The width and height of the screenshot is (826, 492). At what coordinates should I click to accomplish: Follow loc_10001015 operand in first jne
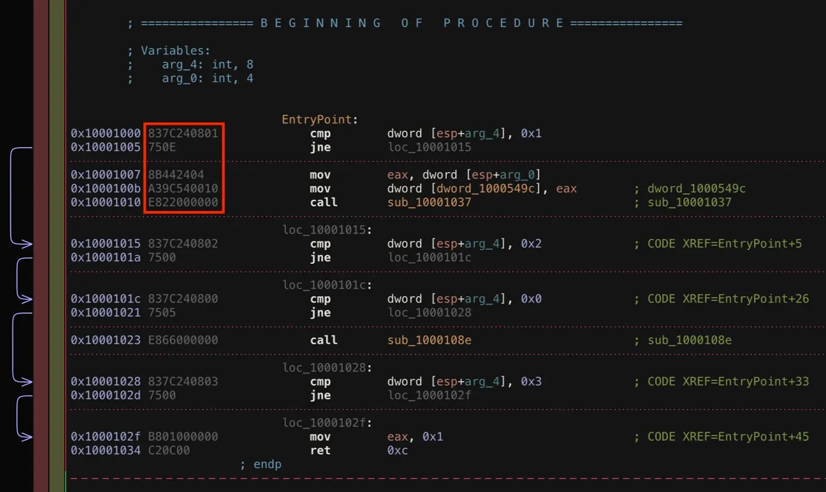[x=429, y=147]
